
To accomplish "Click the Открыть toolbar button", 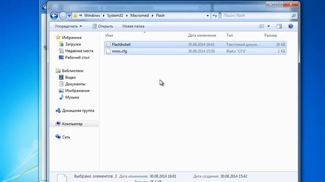I will 103,26.
